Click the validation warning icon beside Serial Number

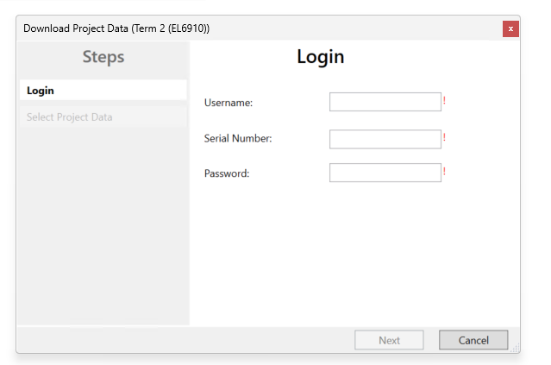[x=445, y=137]
